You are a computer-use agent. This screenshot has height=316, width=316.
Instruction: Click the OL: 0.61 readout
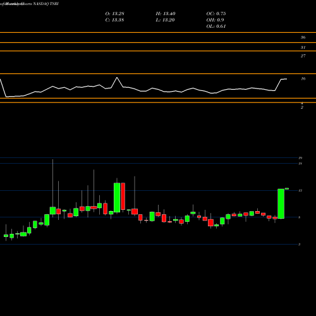(x=216, y=27)
